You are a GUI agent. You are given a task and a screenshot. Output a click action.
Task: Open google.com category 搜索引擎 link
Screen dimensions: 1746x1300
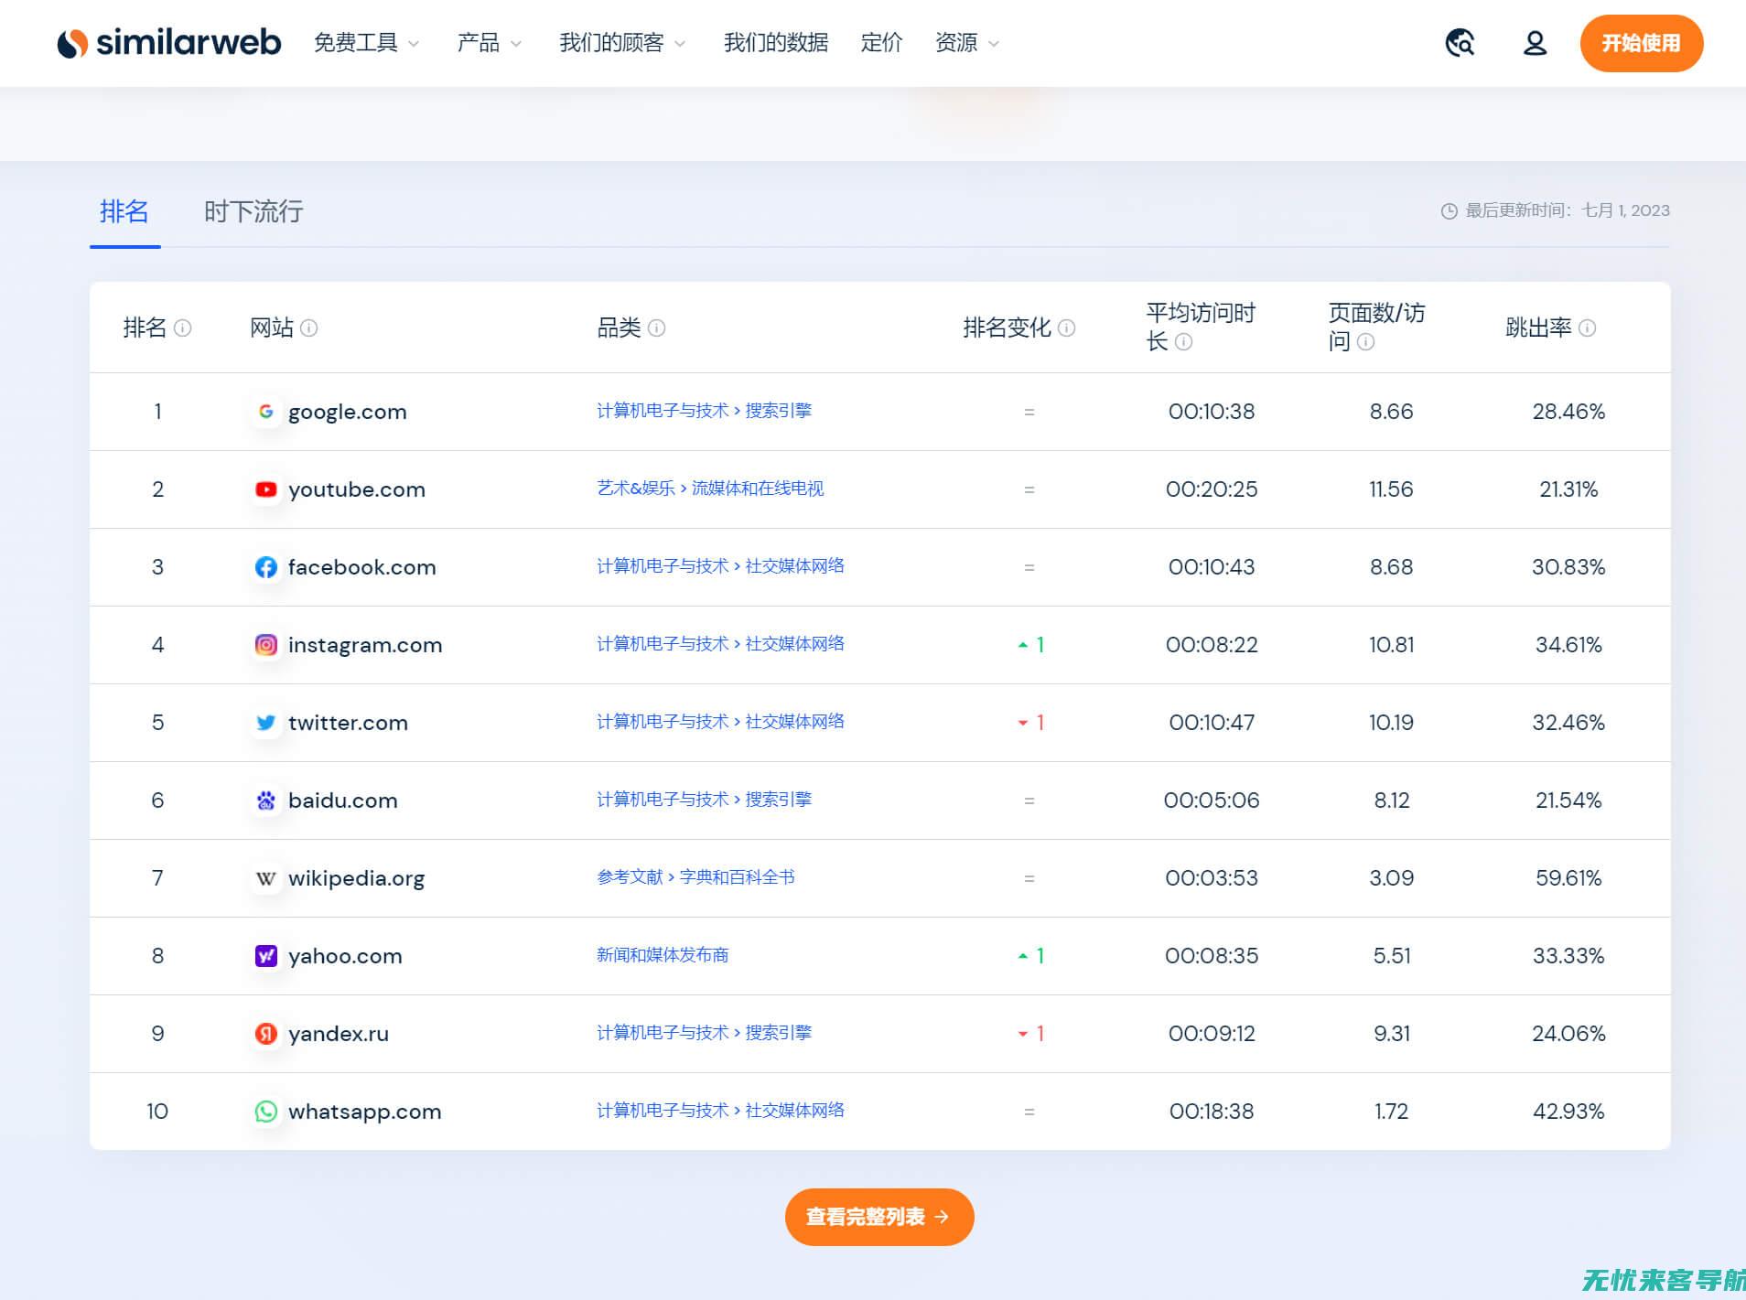click(704, 411)
